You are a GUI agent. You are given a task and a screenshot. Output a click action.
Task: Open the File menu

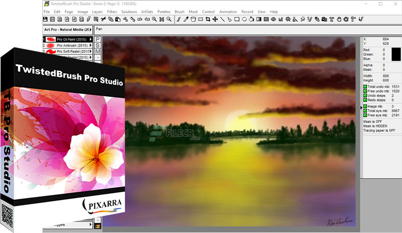coord(47,12)
